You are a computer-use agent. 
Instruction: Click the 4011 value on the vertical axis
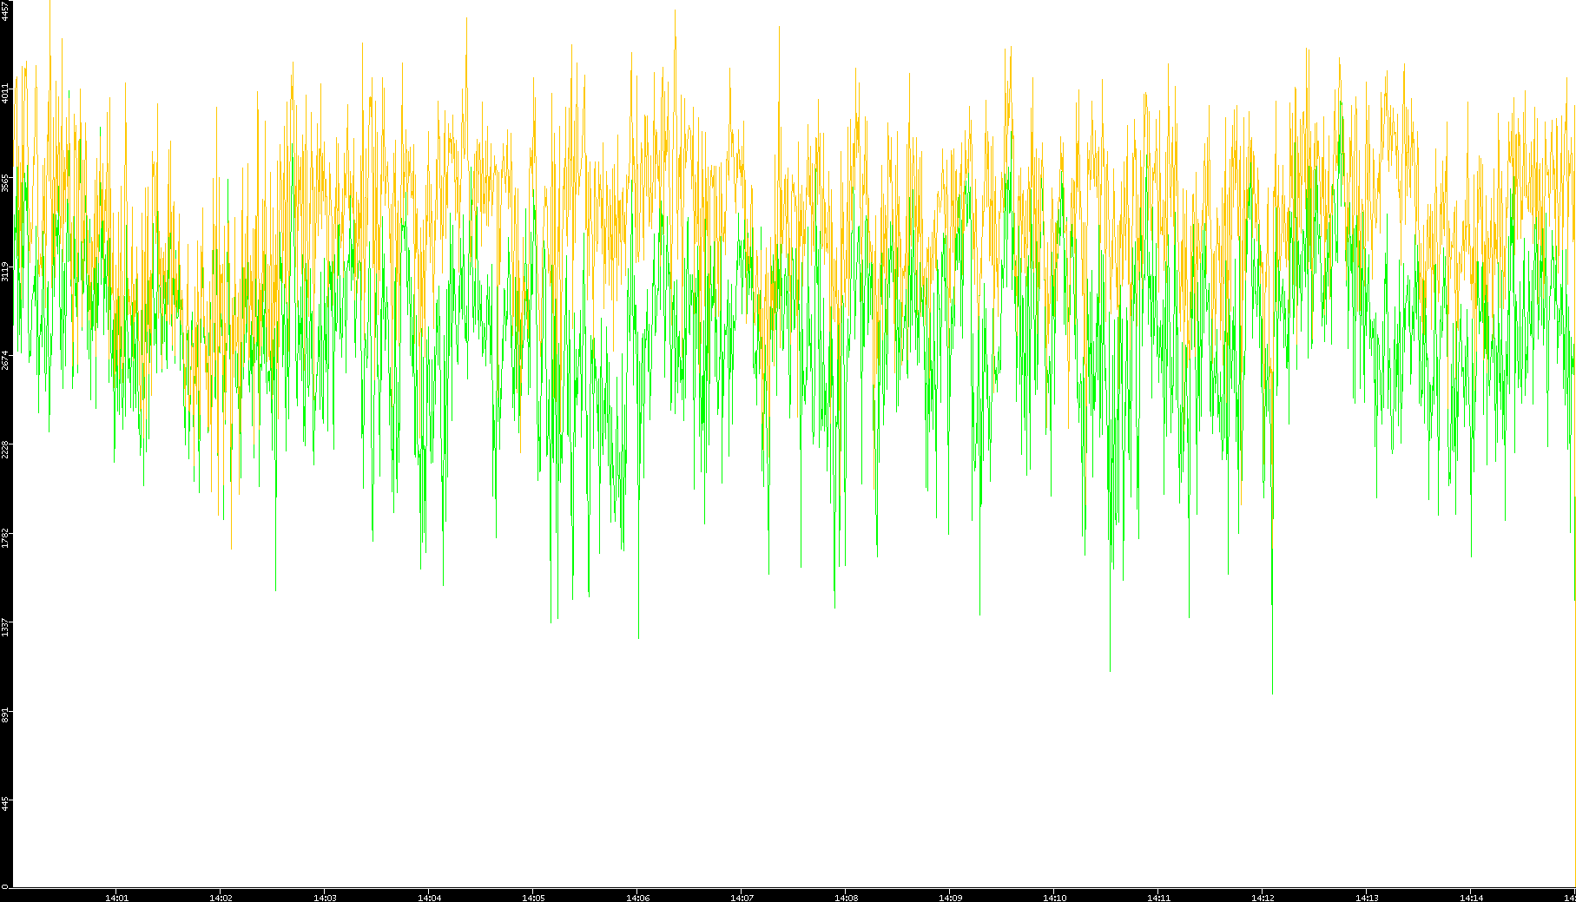[5, 93]
